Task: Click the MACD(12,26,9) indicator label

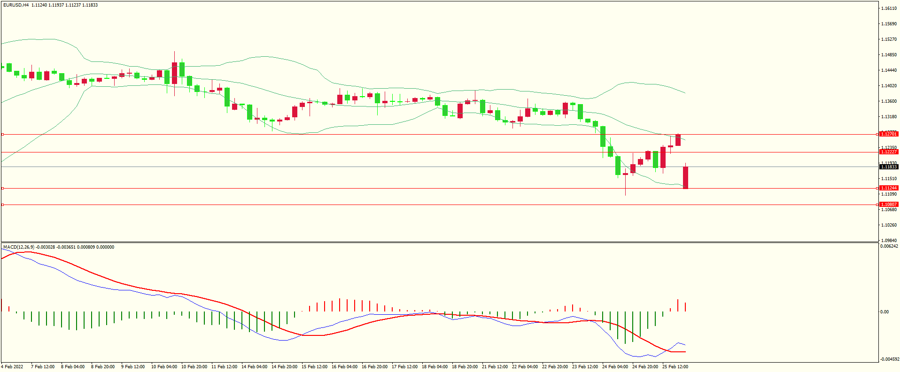Action: [19, 247]
